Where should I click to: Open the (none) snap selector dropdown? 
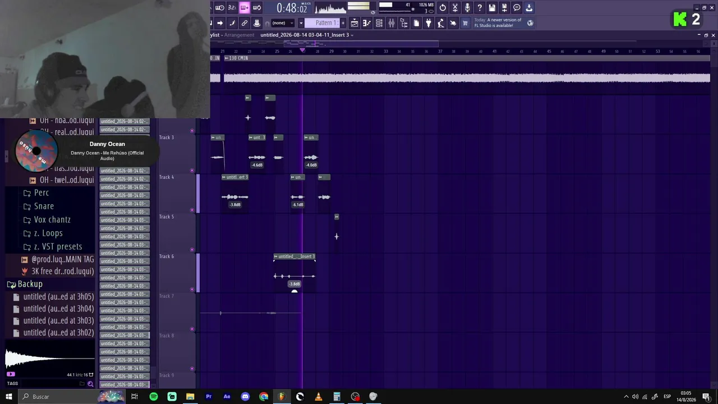pyautogui.click(x=283, y=23)
